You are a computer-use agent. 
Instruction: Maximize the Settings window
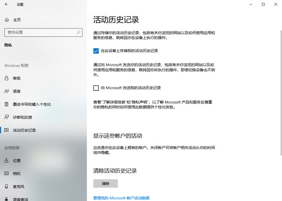[x=263, y=4]
